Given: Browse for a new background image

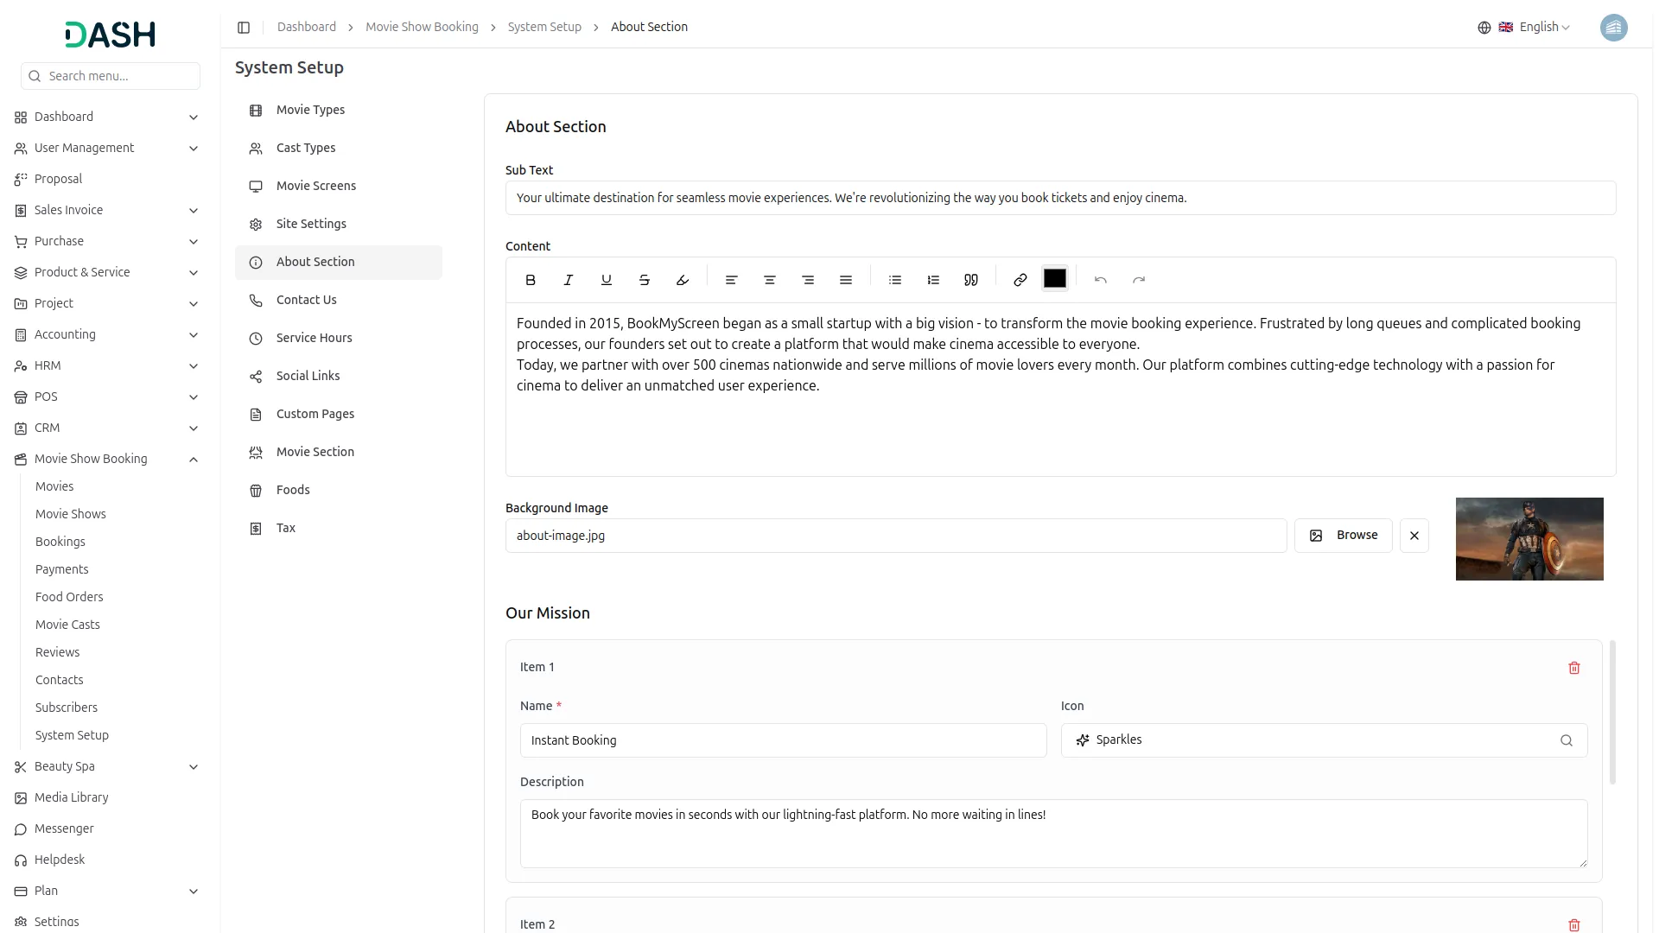Looking at the screenshot, I should (1343, 535).
